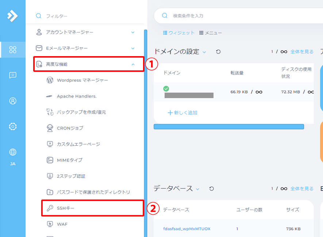Open the messages chat icon in left rail
The height and width of the screenshot is (237, 323).
pyautogui.click(x=13, y=75)
